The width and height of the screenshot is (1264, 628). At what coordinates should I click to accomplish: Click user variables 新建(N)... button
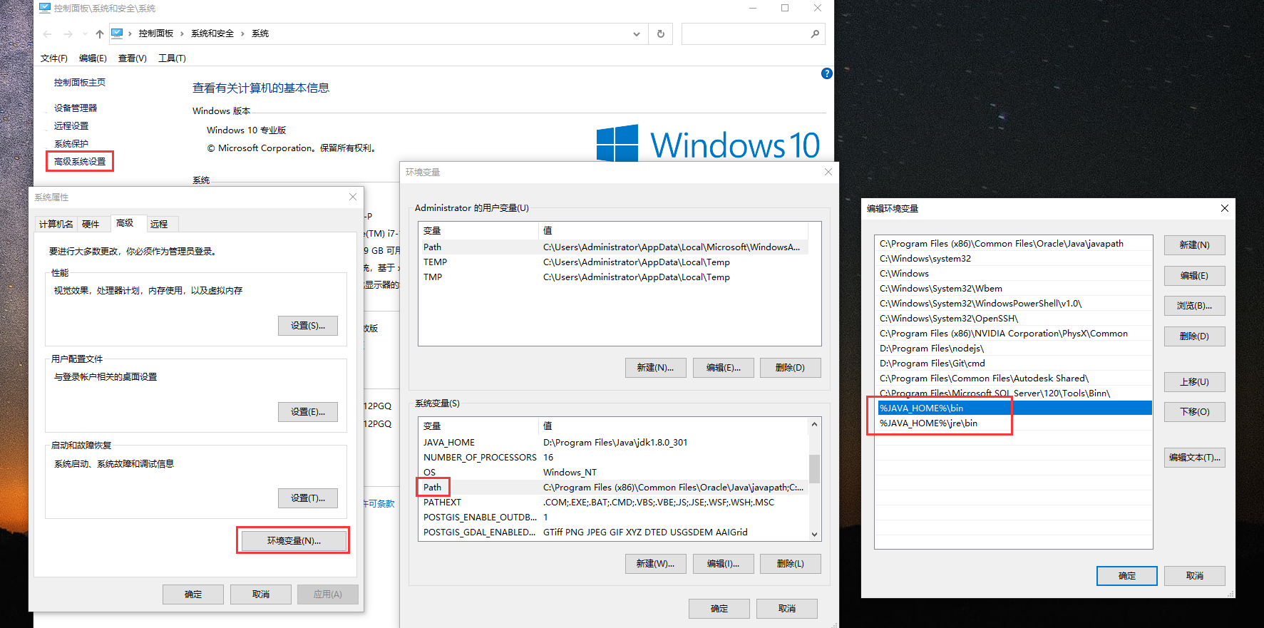655,368
